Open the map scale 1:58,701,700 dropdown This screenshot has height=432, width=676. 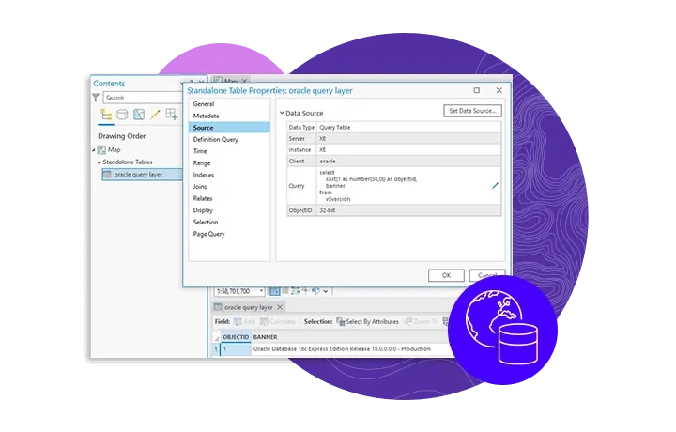point(261,291)
